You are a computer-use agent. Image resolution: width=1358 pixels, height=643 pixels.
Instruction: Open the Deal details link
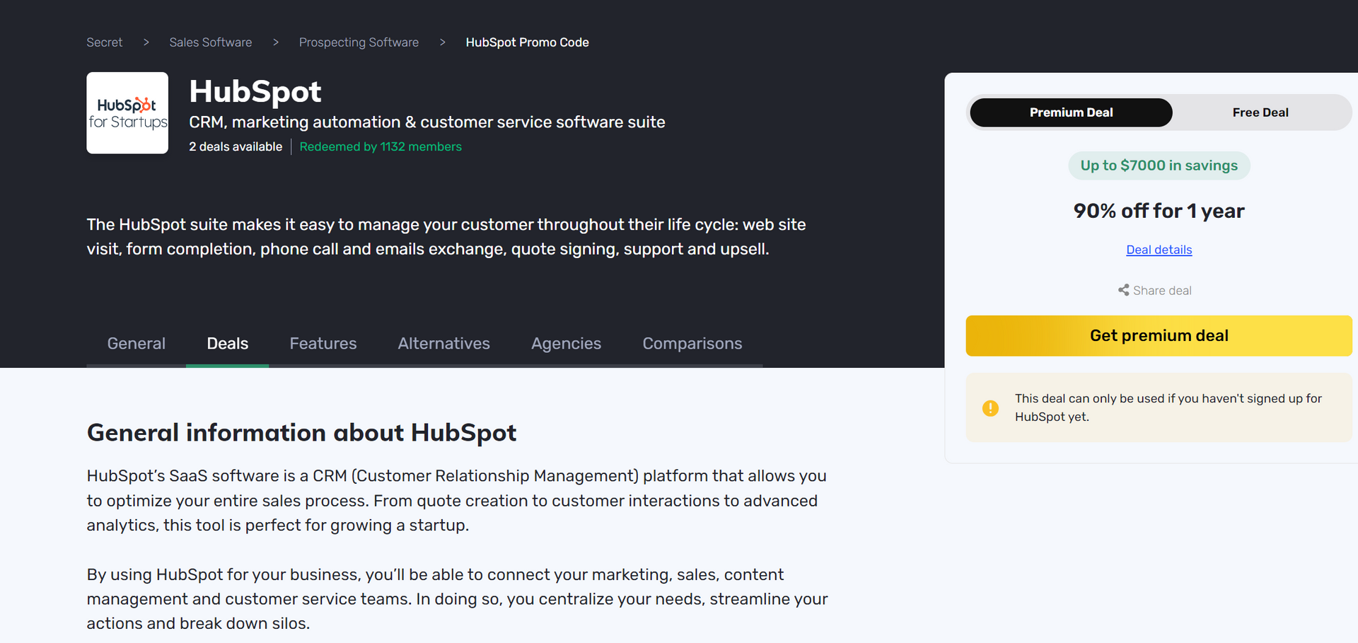1159,250
